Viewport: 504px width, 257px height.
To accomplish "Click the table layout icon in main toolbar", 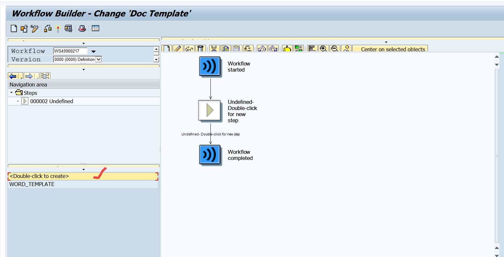I will pyautogui.click(x=95, y=29).
